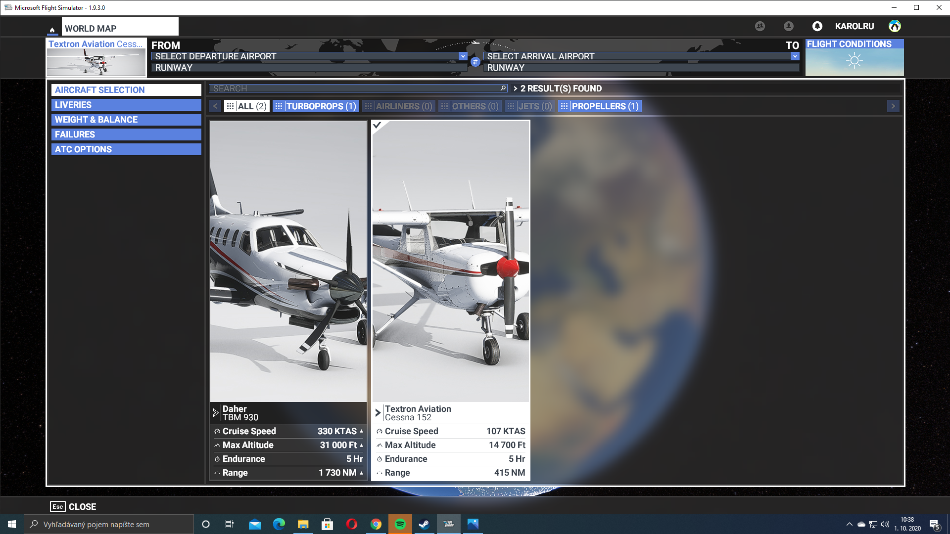
Task: Open Cortana circle on taskbar
Action: click(206, 524)
